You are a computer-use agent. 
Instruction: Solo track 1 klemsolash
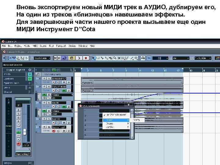[x=49, y=79]
